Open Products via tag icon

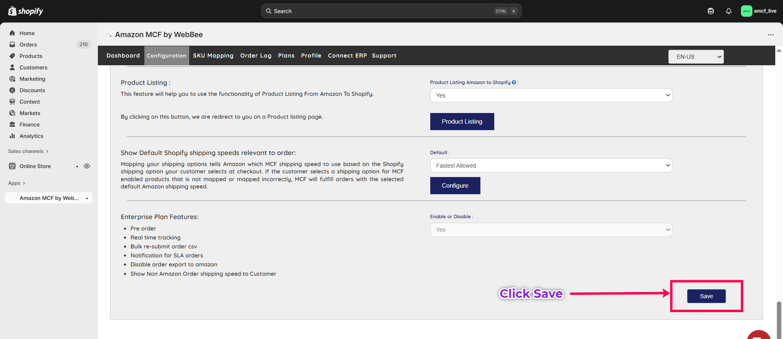click(12, 56)
